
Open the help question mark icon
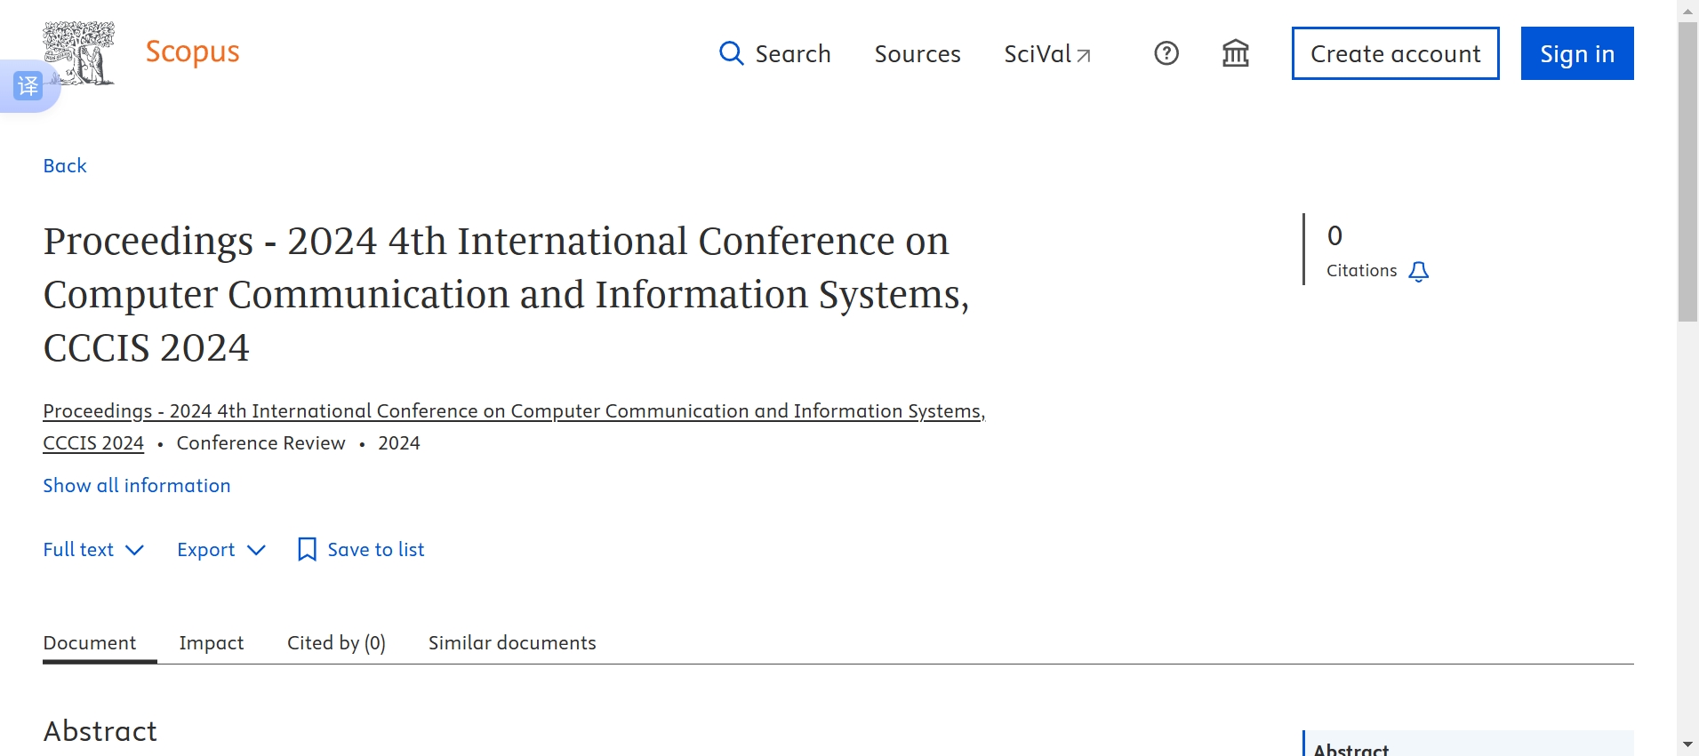point(1166,53)
